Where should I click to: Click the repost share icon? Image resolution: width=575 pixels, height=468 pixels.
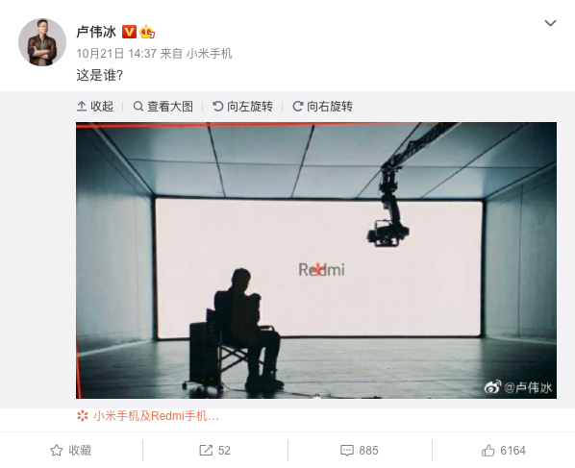(x=206, y=451)
